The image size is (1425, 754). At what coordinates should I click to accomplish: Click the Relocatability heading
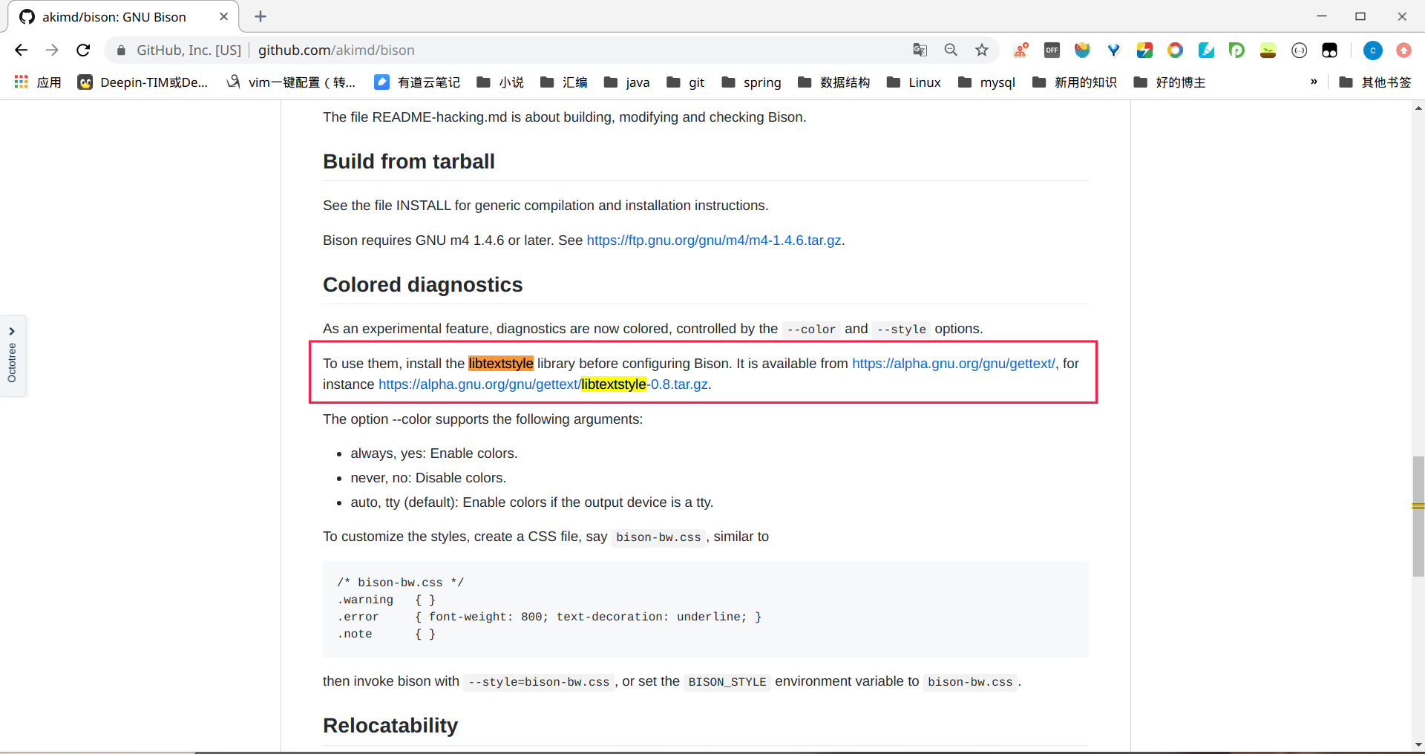pyautogui.click(x=390, y=726)
